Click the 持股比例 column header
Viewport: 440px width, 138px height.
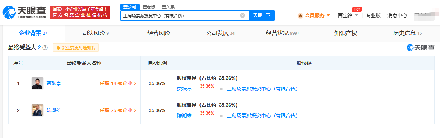pyautogui.click(x=157, y=63)
